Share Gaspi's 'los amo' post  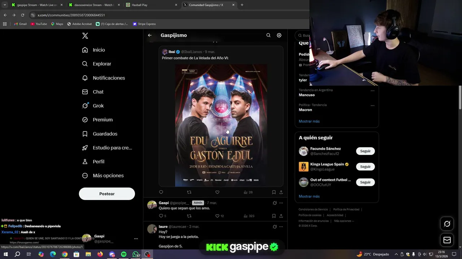281,216
